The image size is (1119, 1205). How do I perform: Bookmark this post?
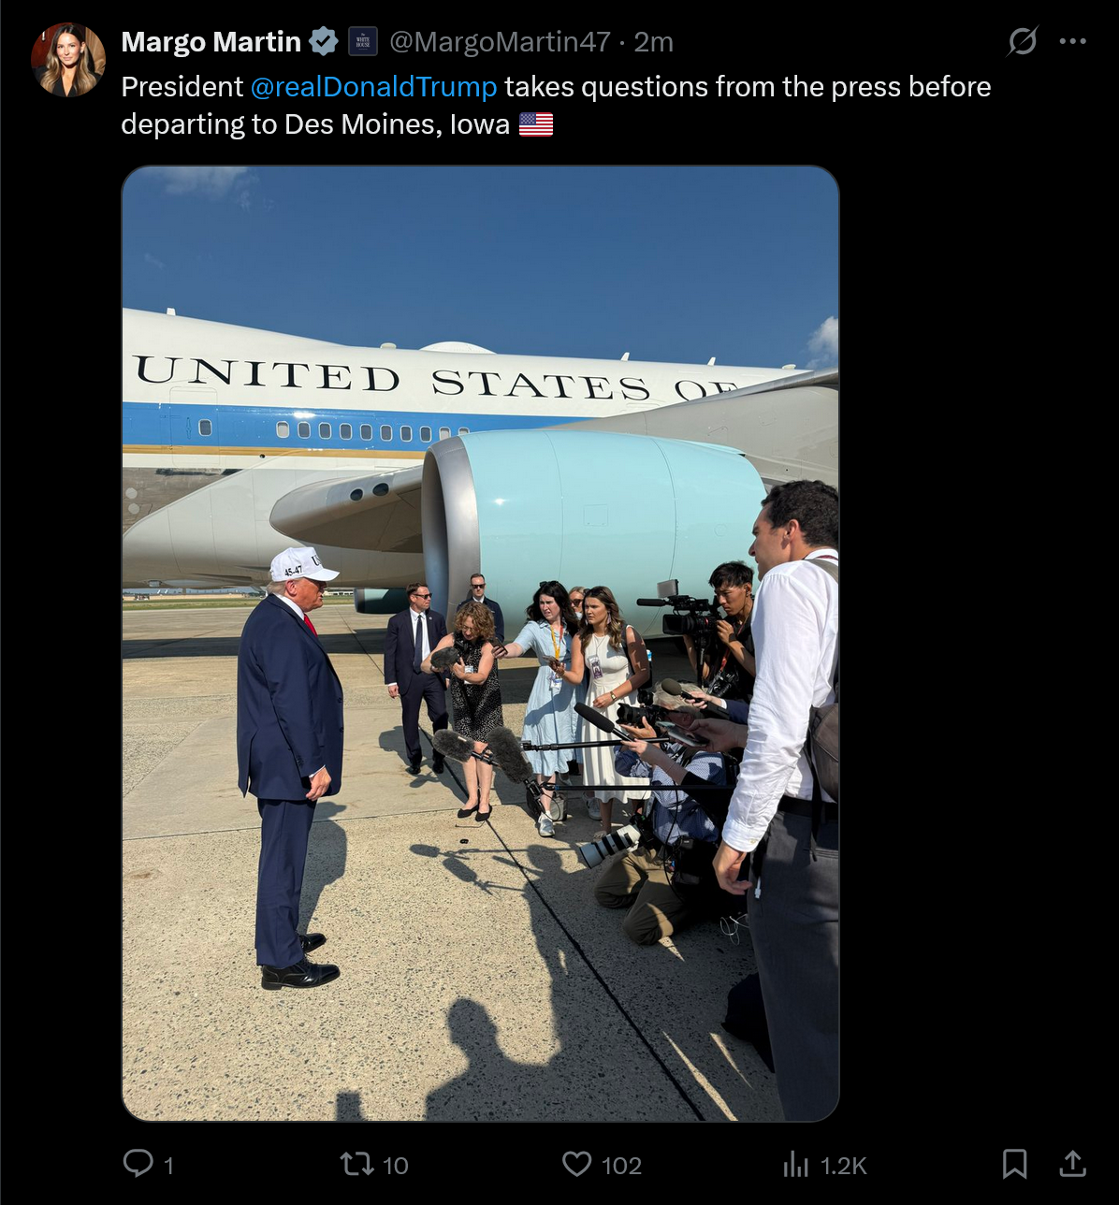(x=1014, y=1164)
